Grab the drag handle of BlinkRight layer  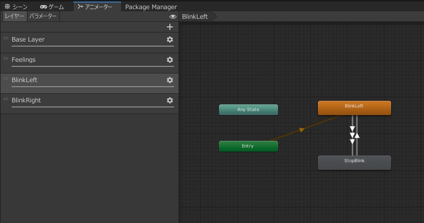(x=6, y=99)
